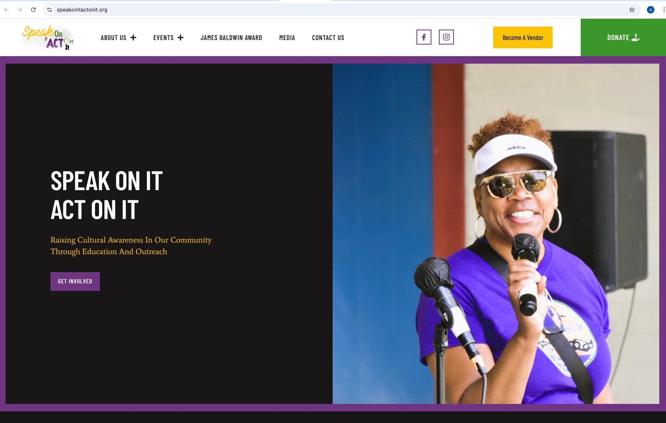The height and width of the screenshot is (423, 666).
Task: Expand the Events plus icon
Action: point(180,37)
